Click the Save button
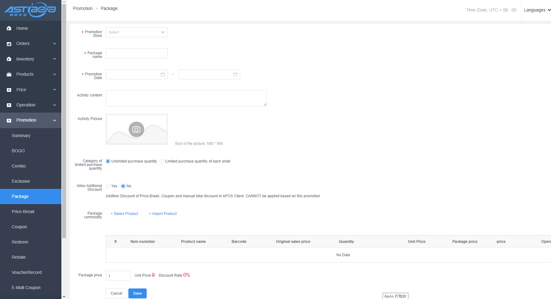Screen dimensions: 551x299 [x=137, y=293]
